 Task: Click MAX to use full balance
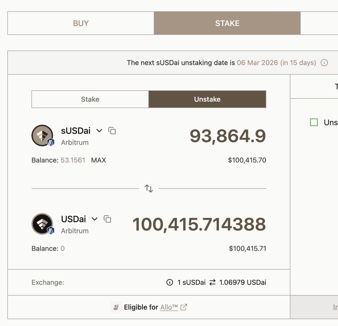[x=99, y=160]
